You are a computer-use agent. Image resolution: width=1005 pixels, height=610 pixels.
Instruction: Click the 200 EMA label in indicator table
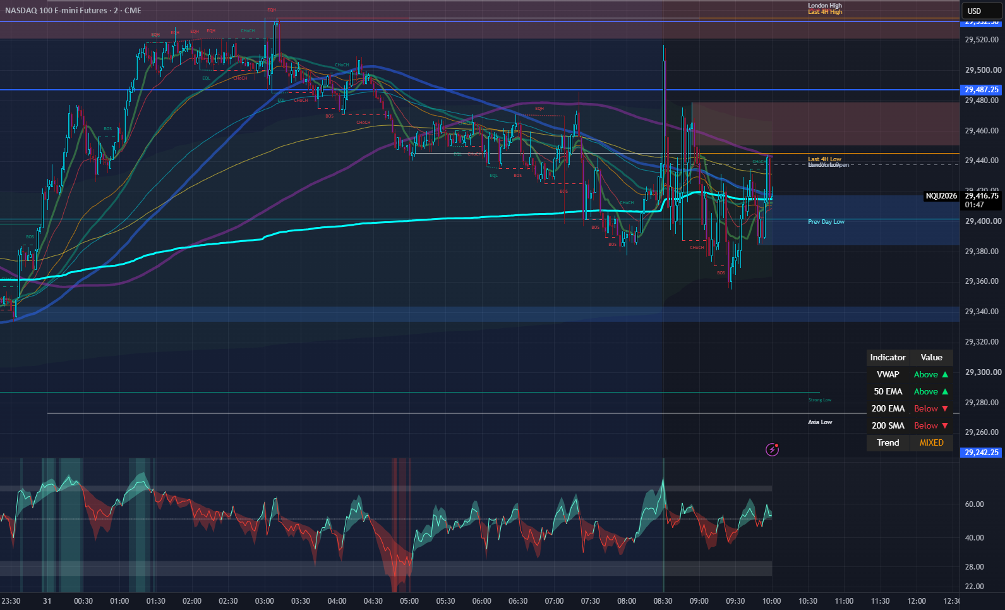tap(888, 408)
